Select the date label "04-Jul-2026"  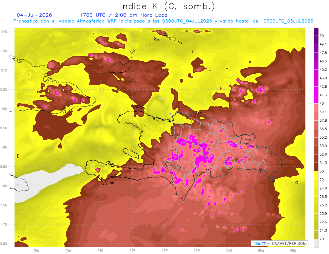tap(34, 15)
